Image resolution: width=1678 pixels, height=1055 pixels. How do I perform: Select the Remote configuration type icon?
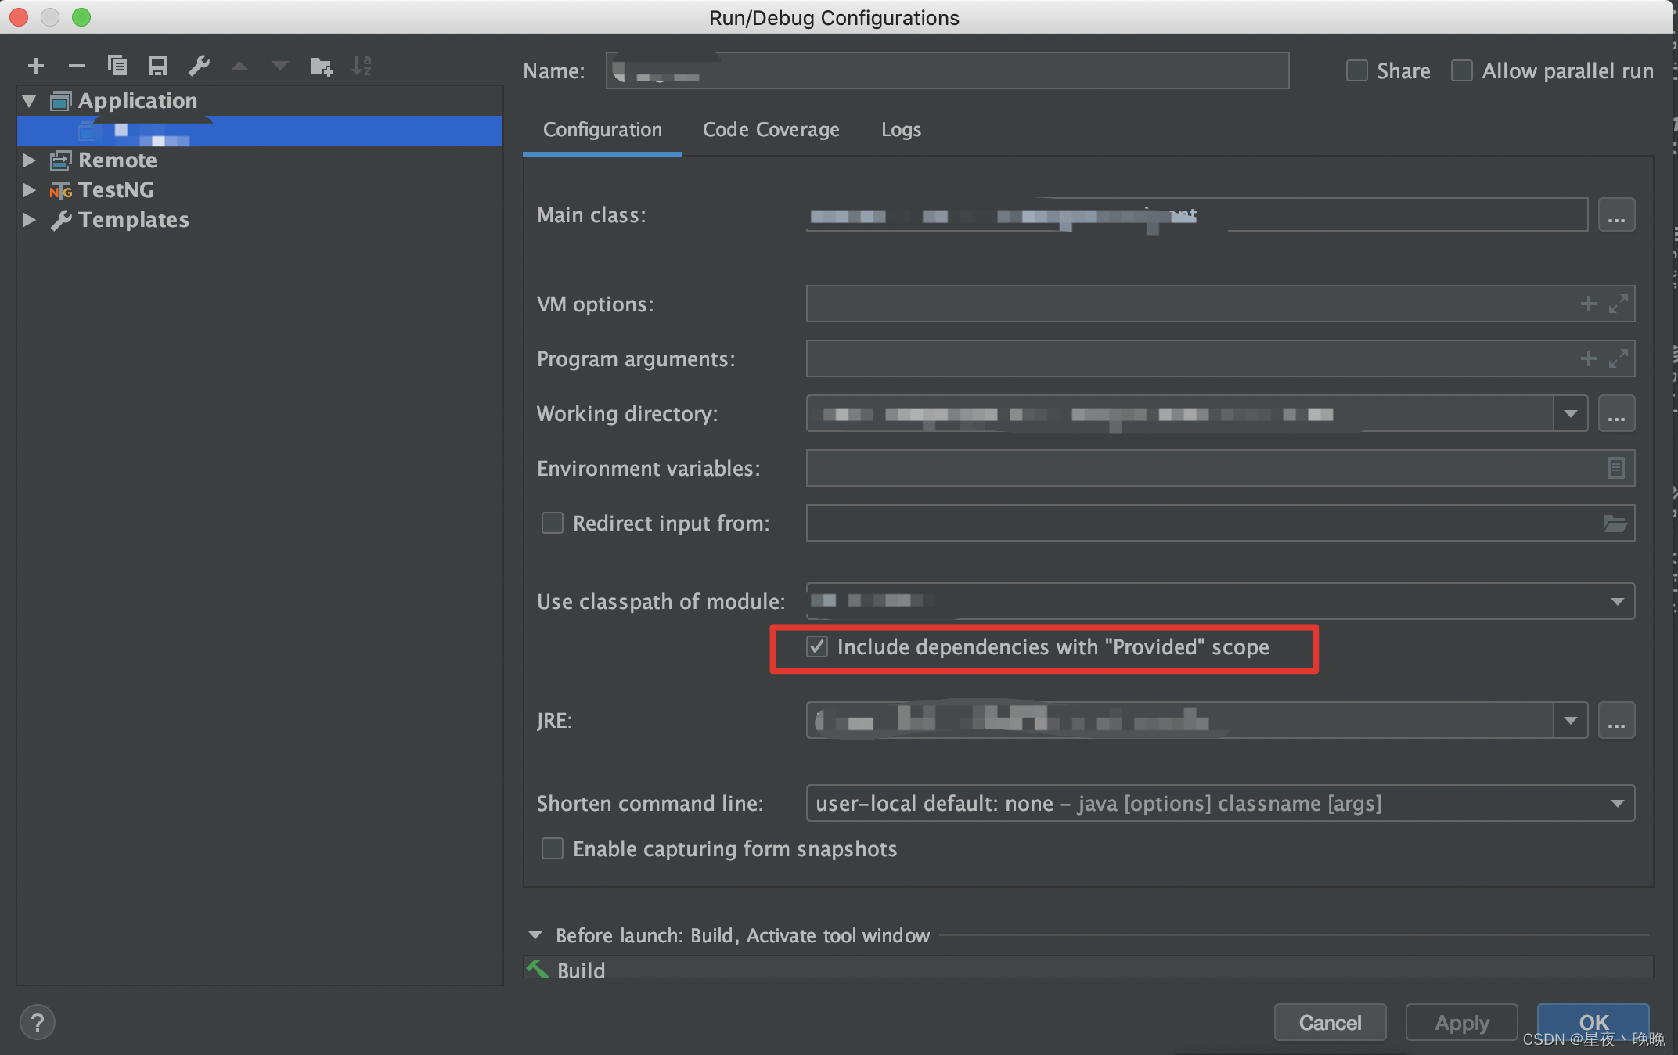click(61, 160)
